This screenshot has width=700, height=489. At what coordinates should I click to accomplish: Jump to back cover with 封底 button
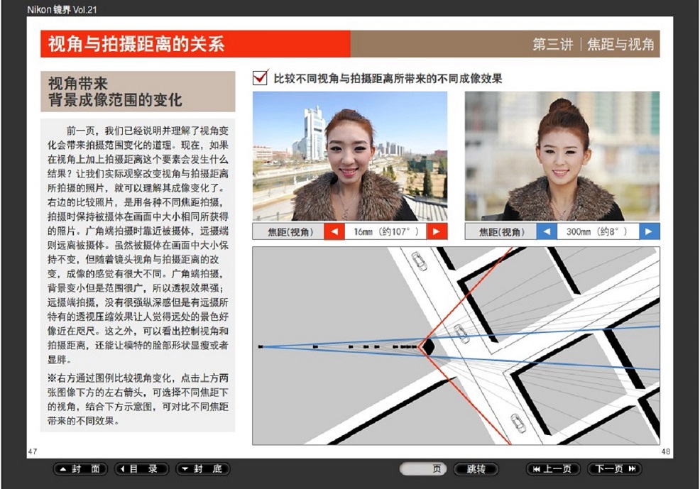[203, 469]
